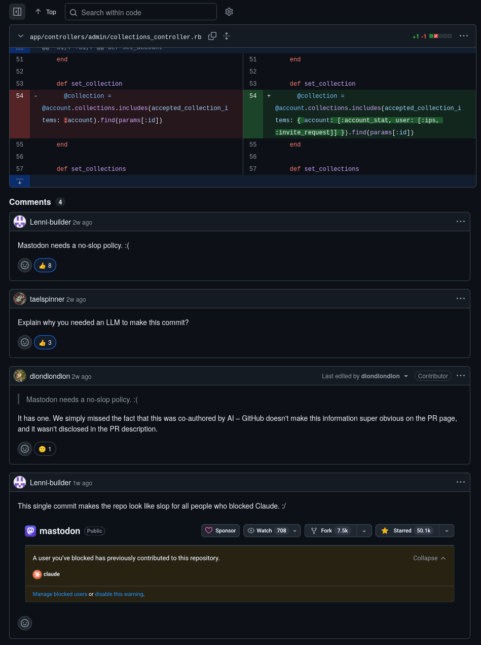Jump to Top of page
Screen dimensions: 481x645
46,12
